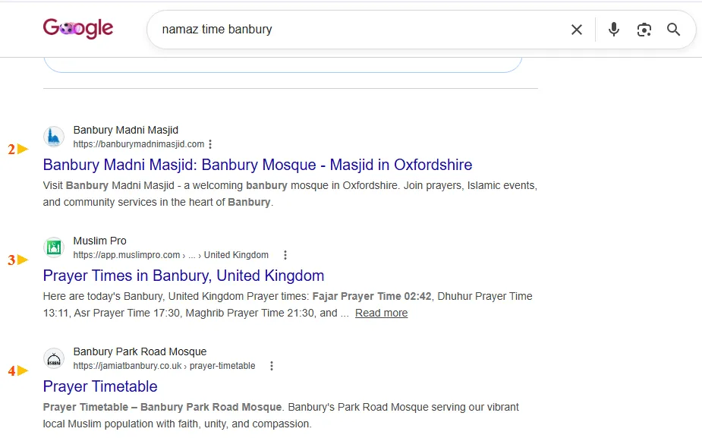
Task: Focus the search field containing 'namaz time banbury'
Action: (x=358, y=30)
